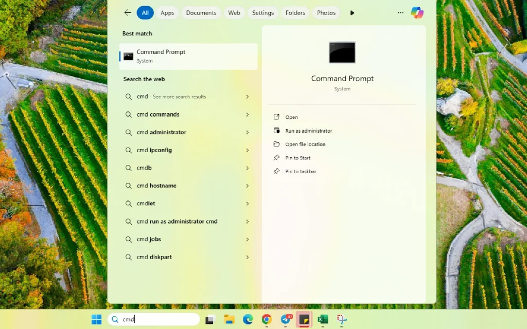Image resolution: width=527 pixels, height=329 pixels.
Task: Open File Explorer from the taskbar
Action: [x=229, y=319]
